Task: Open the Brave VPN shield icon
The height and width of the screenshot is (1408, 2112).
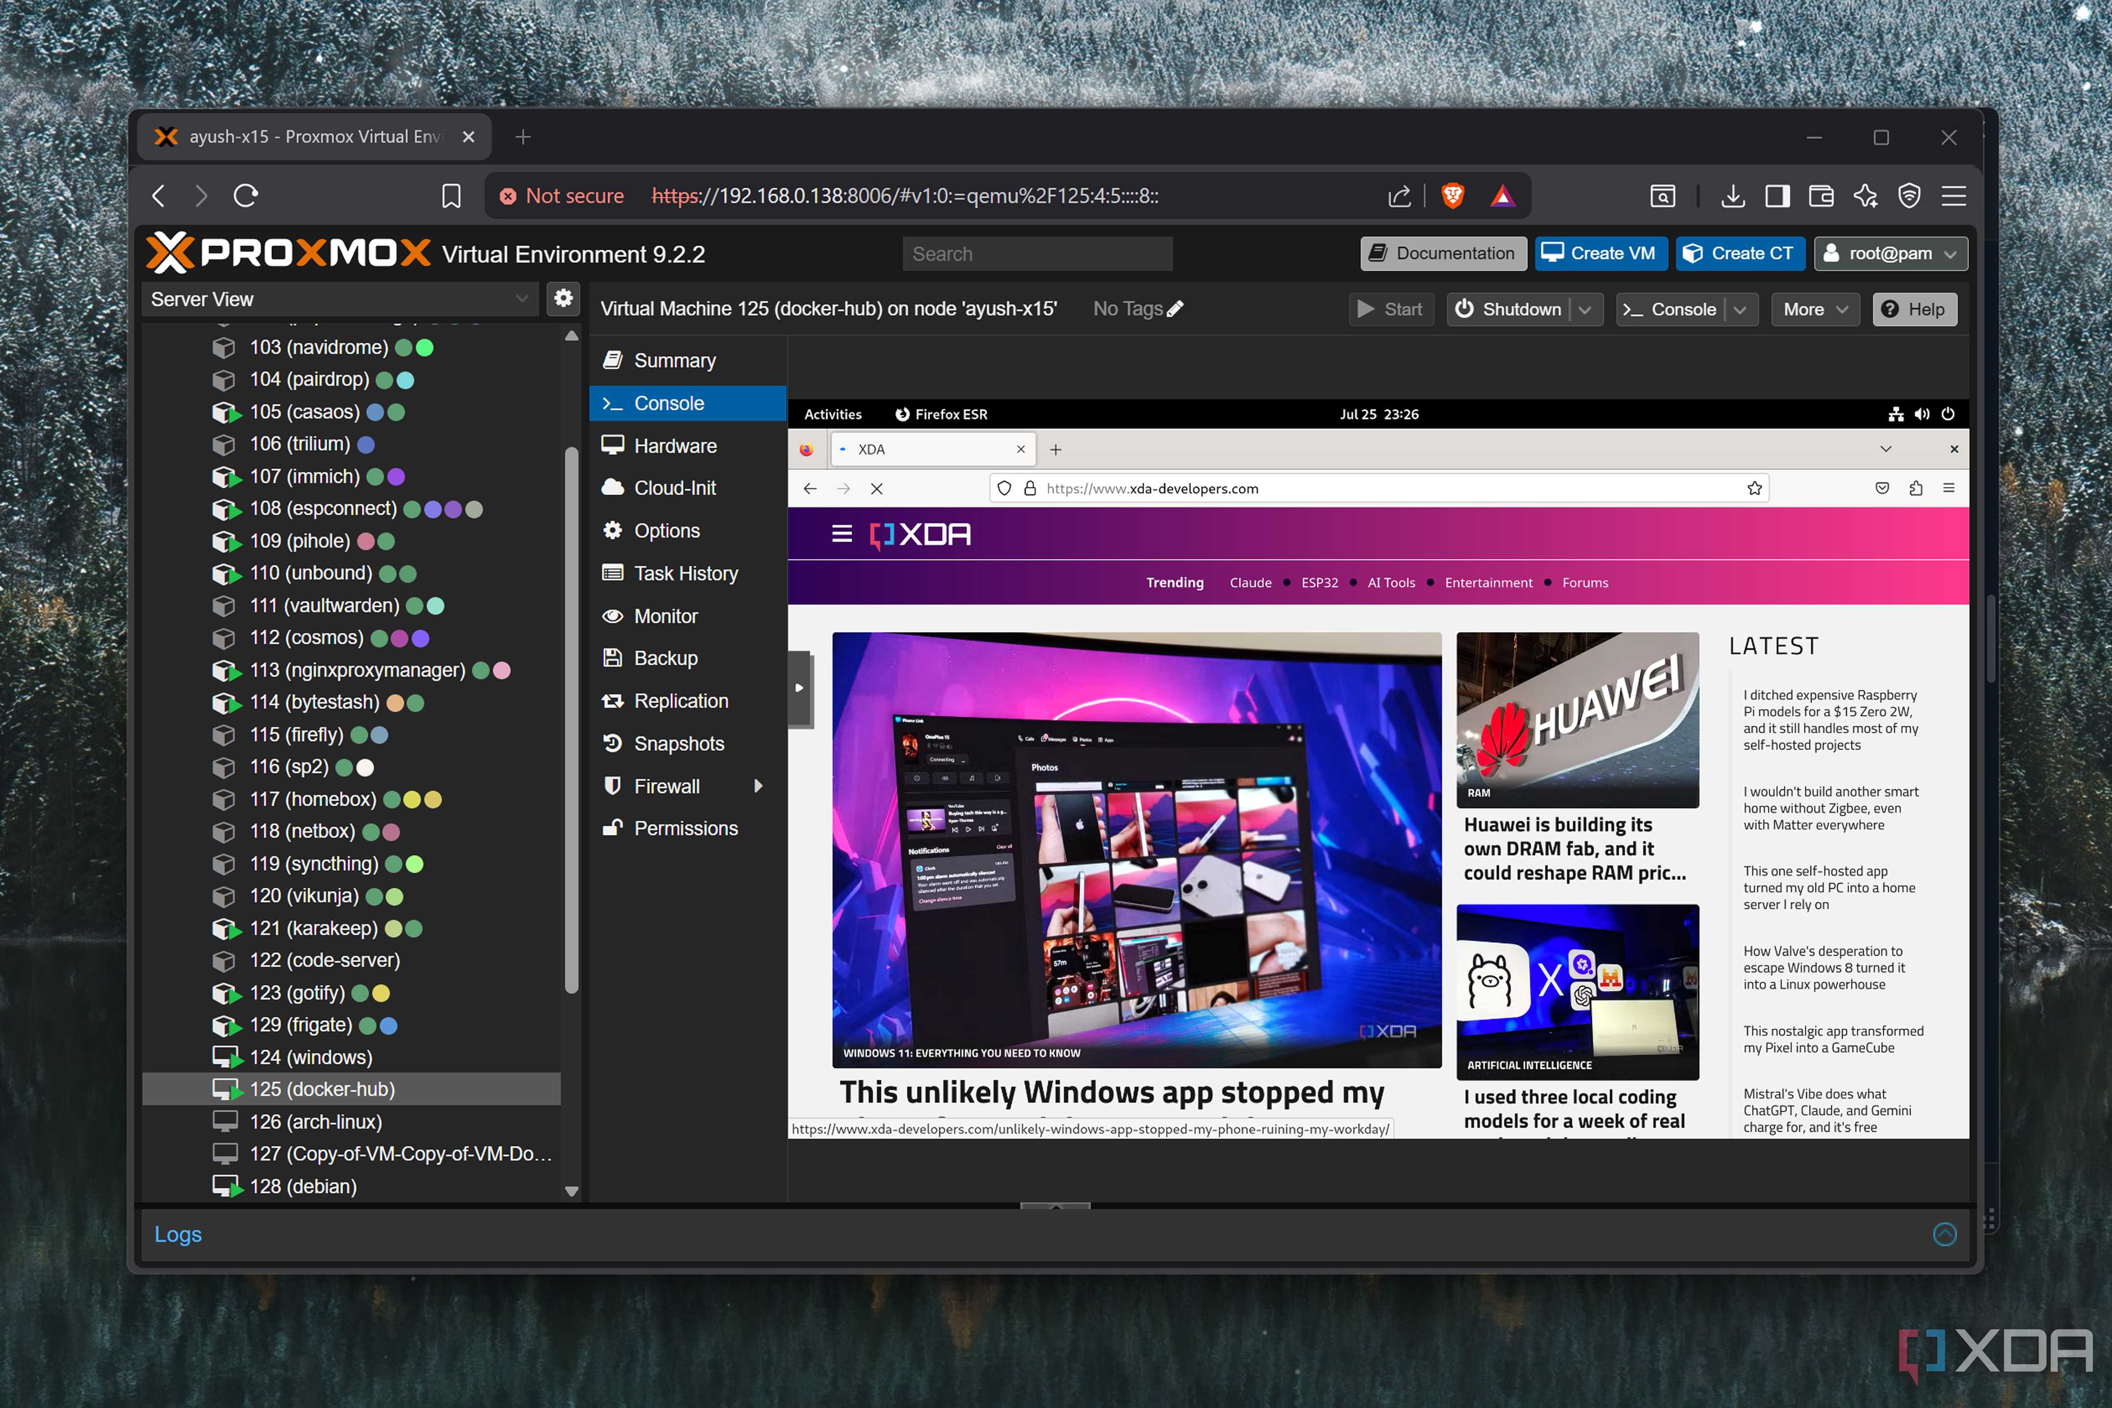Action: tap(1909, 196)
